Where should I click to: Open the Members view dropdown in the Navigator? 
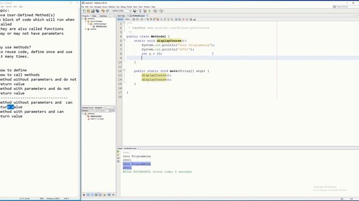(90, 111)
